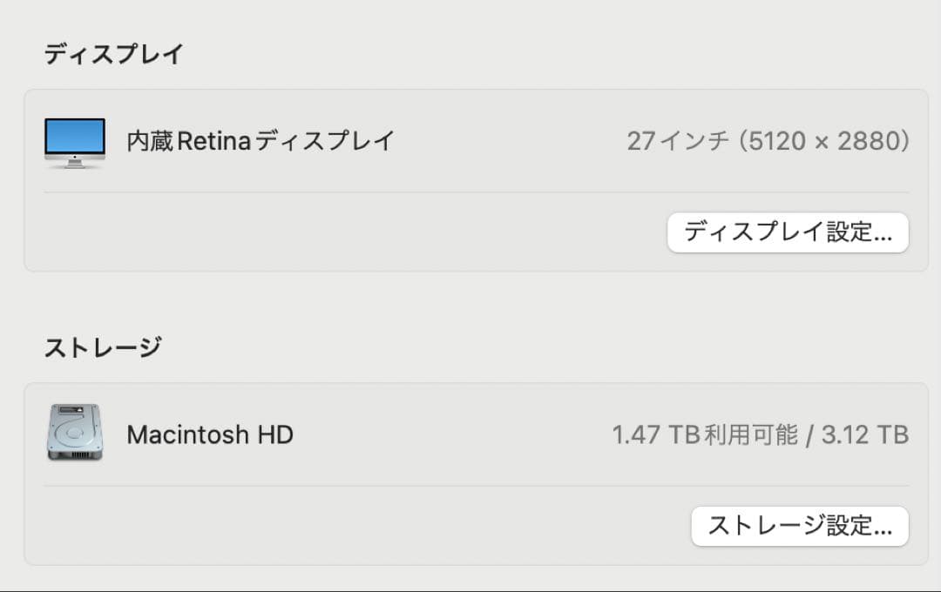Viewport: 941px width, 592px height.
Task: Click the blue screen on the display icon
Action: (x=74, y=135)
